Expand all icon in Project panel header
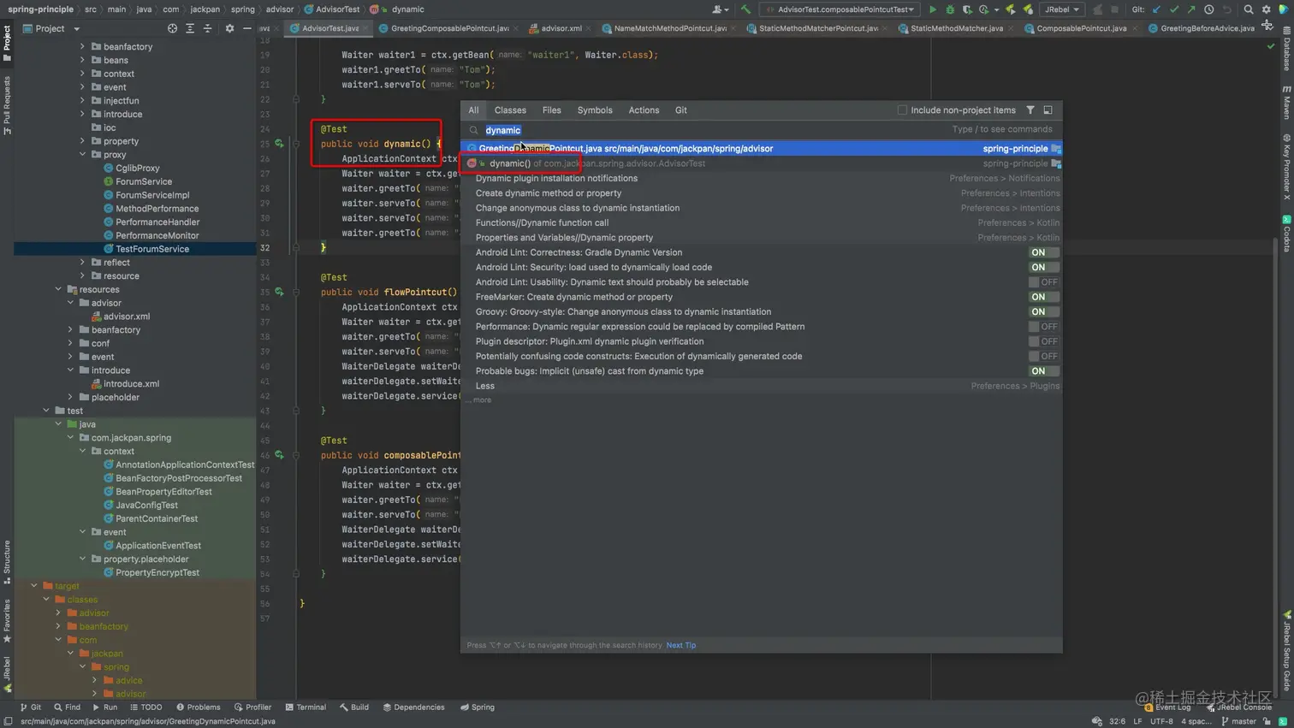 (x=190, y=28)
